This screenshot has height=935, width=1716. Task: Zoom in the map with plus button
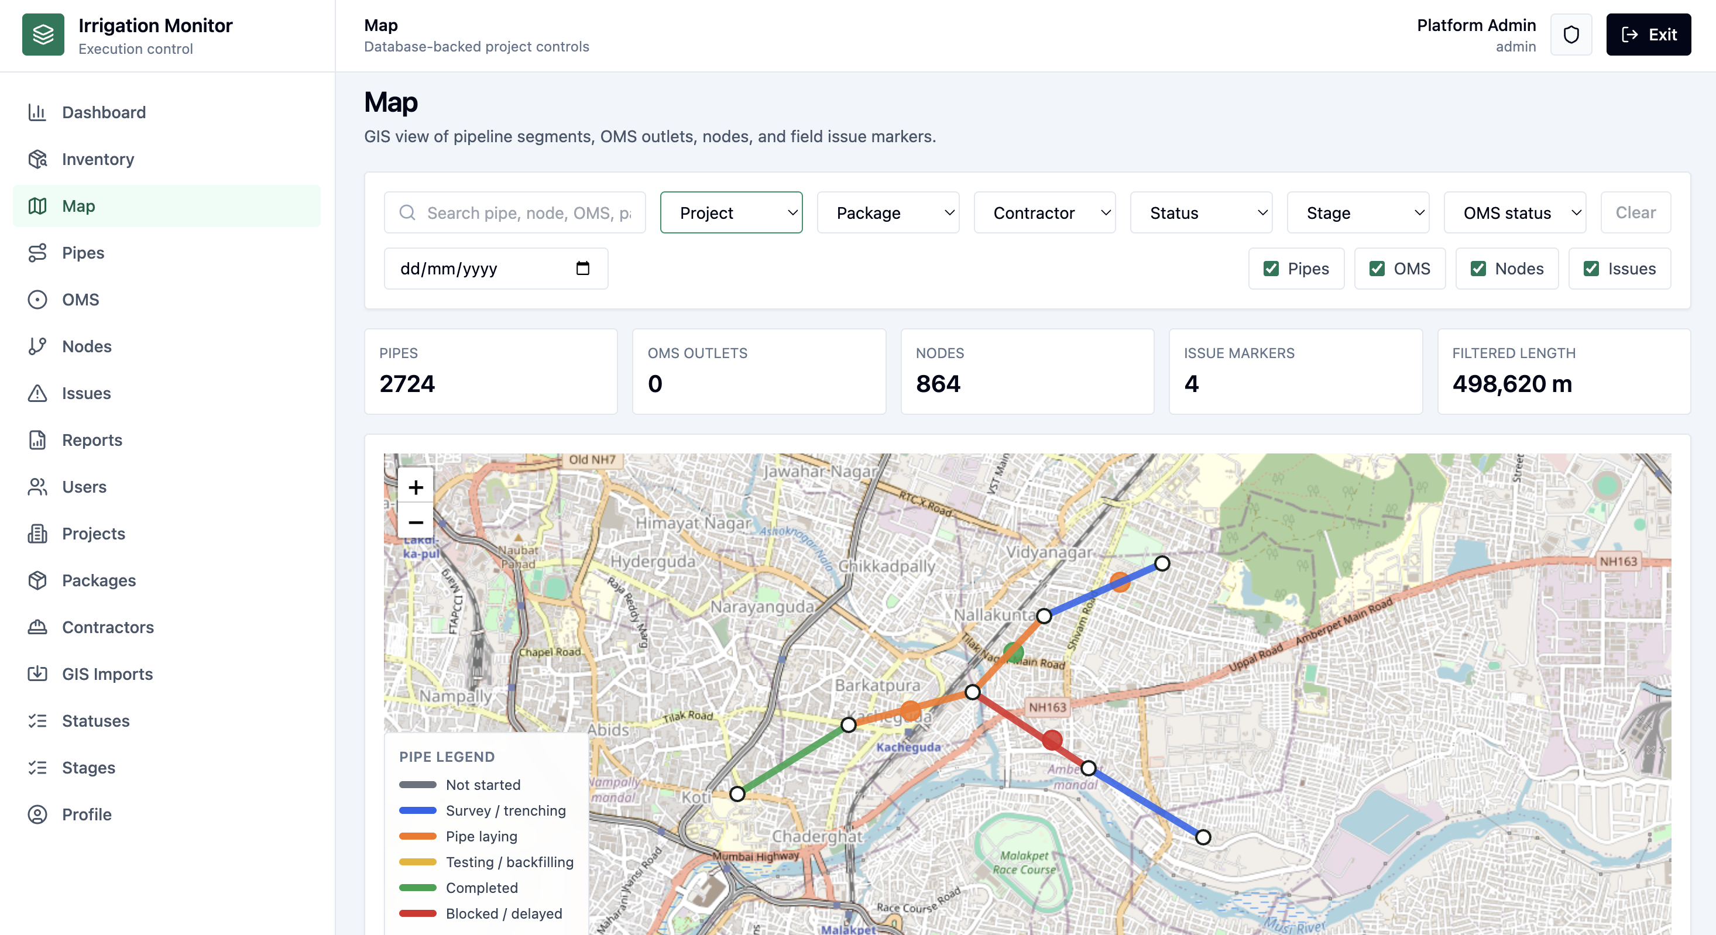[416, 487]
